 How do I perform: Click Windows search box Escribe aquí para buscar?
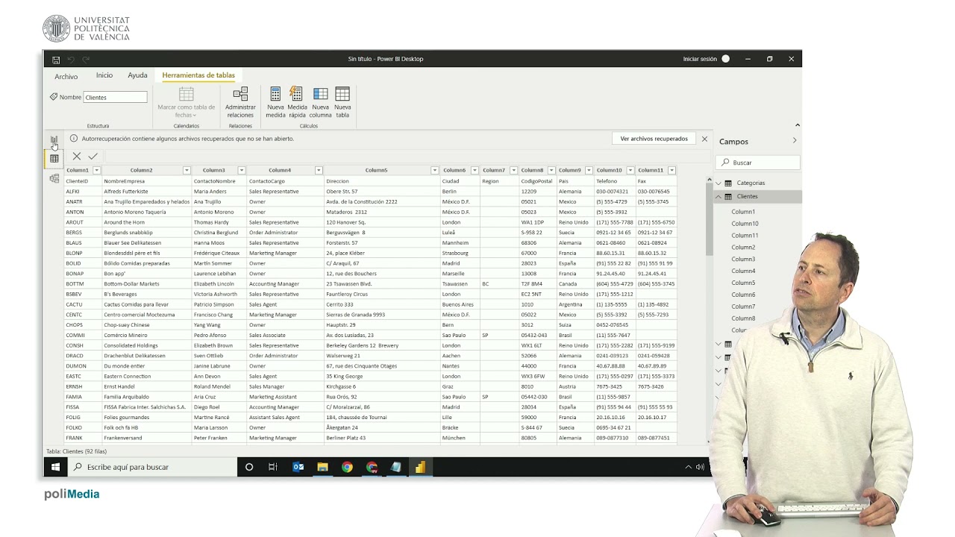(x=154, y=467)
